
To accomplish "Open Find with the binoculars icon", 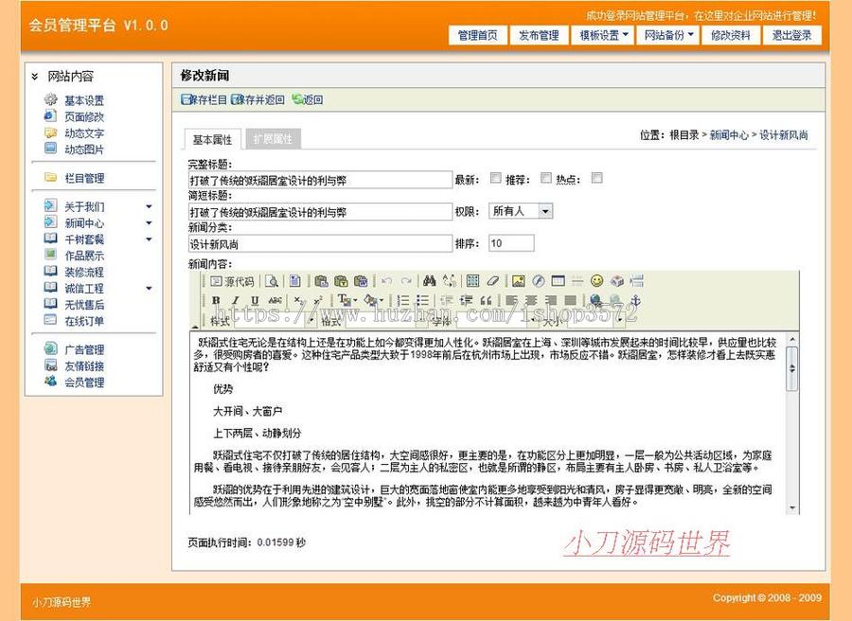I will tap(430, 281).
